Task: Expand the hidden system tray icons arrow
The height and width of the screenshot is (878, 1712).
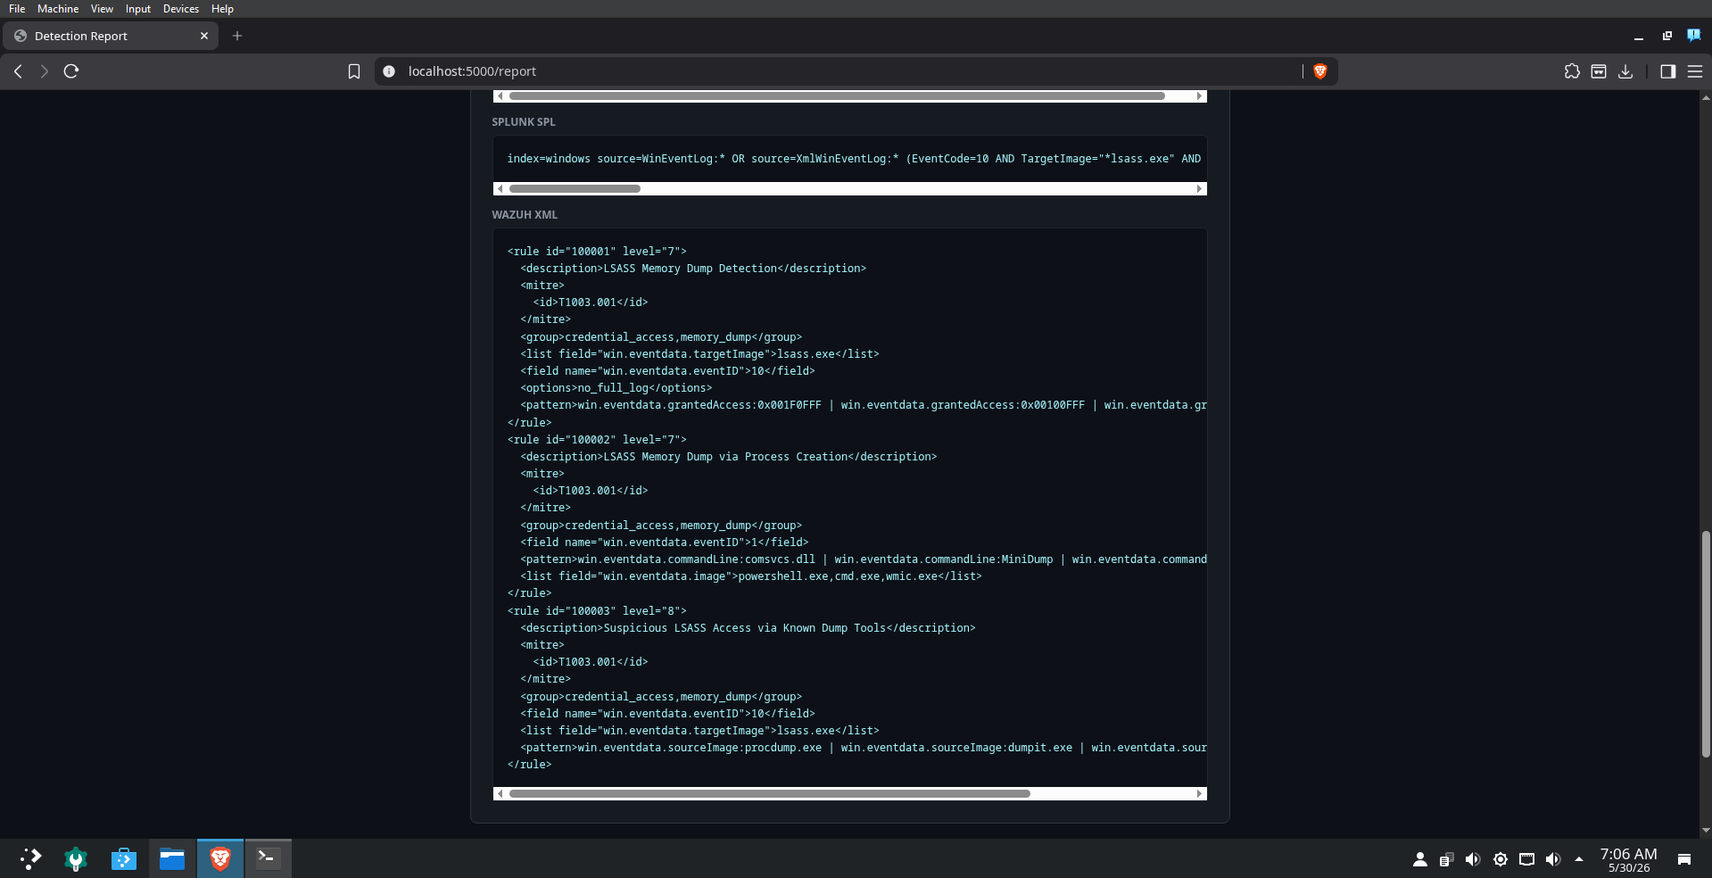Action: (1579, 859)
